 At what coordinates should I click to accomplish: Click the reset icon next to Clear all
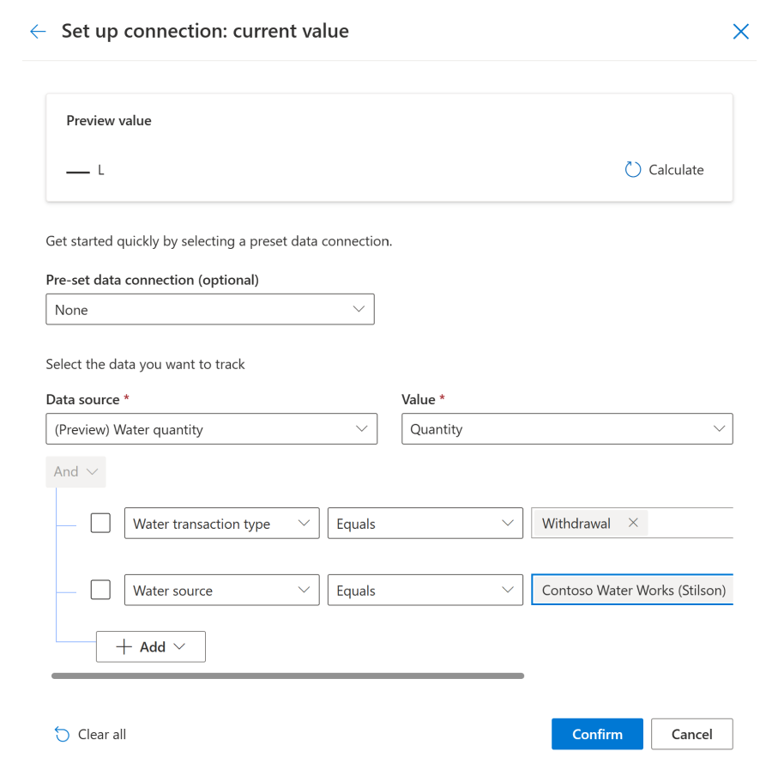point(61,734)
